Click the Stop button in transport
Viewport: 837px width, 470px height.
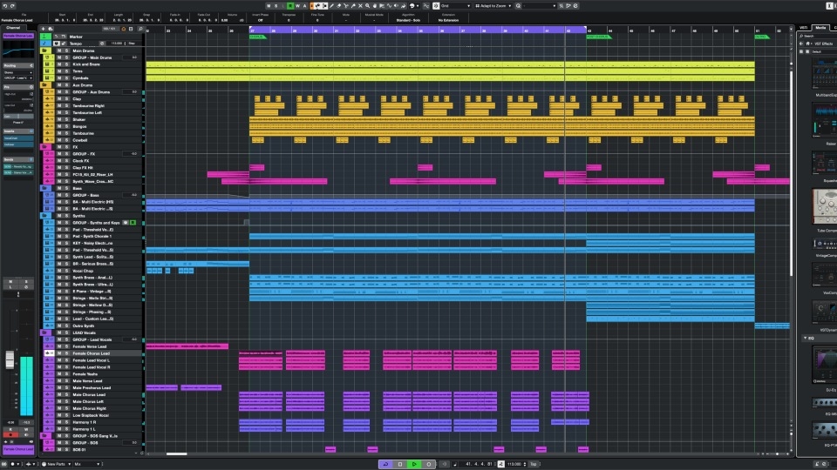tap(400, 464)
